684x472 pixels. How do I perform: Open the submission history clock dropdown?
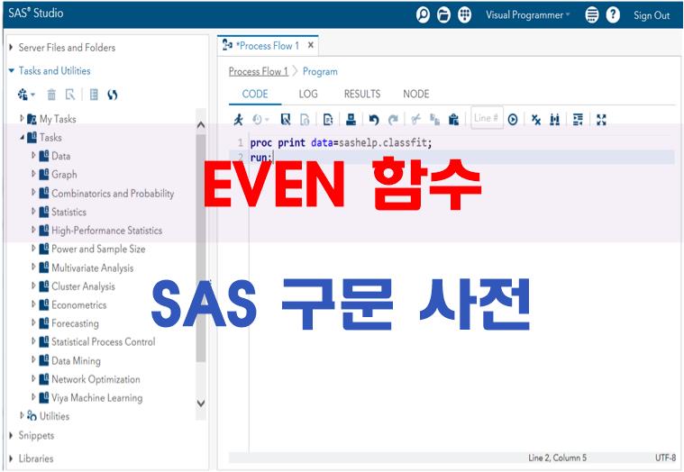coord(260,119)
